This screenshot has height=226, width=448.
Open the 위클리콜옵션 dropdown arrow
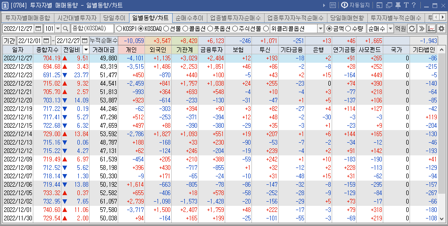click(320, 29)
